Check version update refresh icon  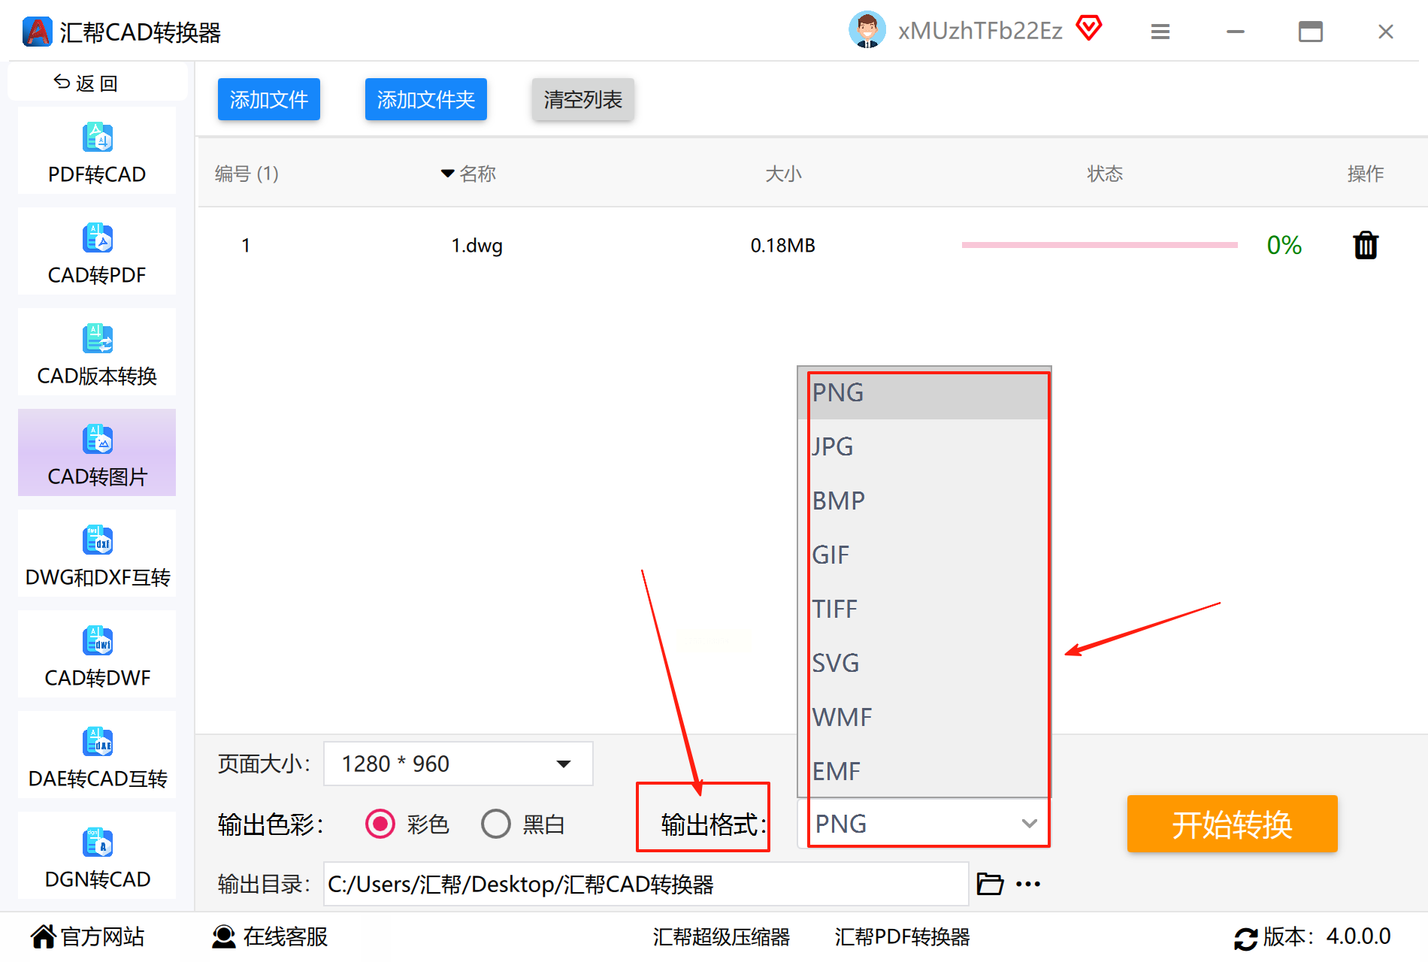(1245, 938)
